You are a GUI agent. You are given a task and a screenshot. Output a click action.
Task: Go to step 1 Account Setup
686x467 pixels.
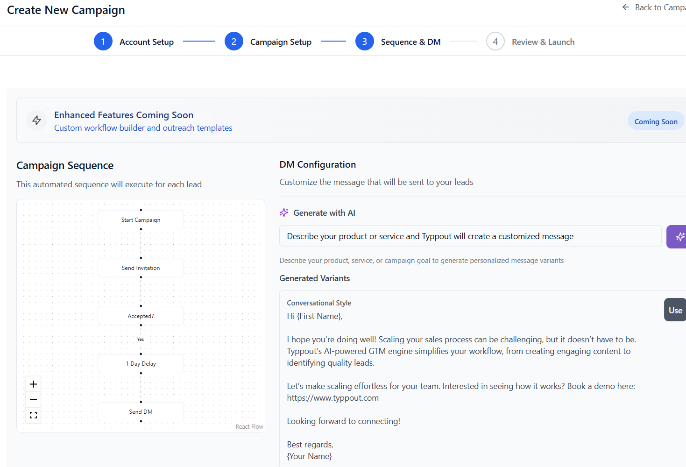pos(103,42)
